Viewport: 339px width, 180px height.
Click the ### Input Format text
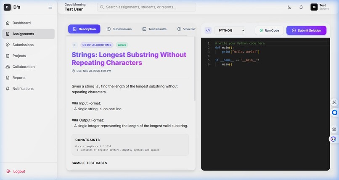tap(86, 103)
